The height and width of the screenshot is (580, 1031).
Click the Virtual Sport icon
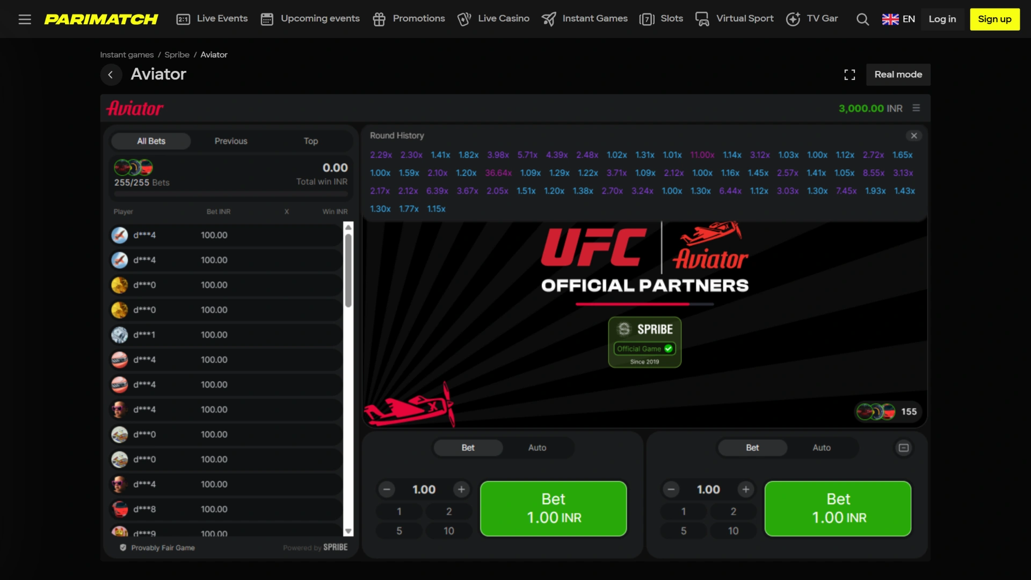point(701,19)
